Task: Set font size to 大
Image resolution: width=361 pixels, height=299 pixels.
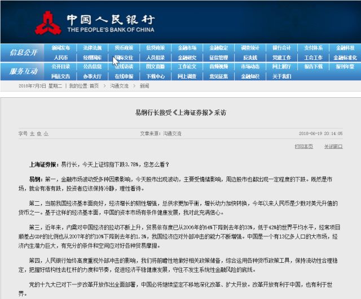Action: pos(32,133)
